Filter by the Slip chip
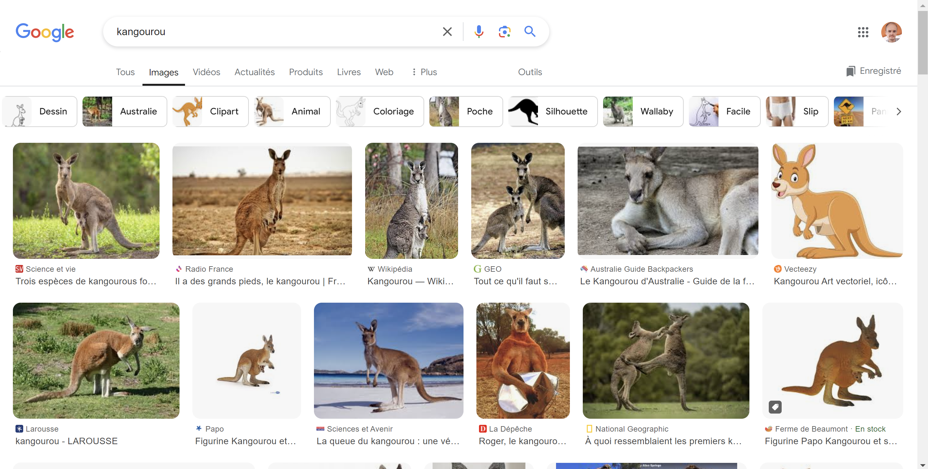 [x=797, y=111]
